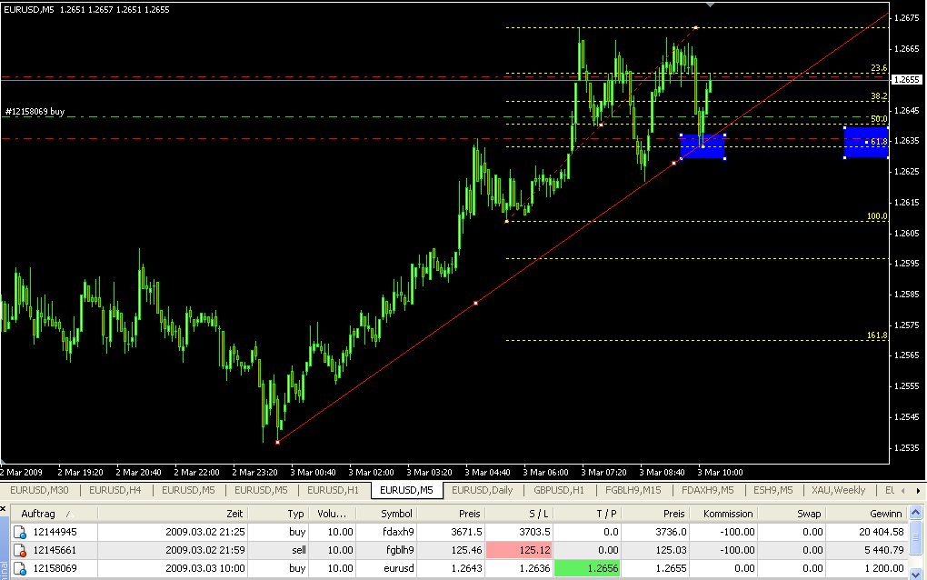Click the #12158069 buy order label on chart

tap(35, 111)
